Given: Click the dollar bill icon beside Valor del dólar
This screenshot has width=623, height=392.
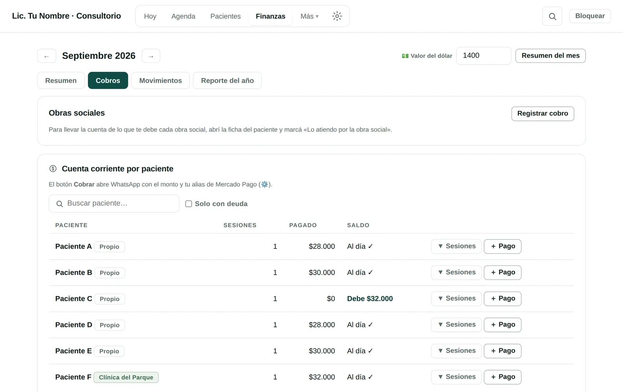Looking at the screenshot, I should point(405,56).
